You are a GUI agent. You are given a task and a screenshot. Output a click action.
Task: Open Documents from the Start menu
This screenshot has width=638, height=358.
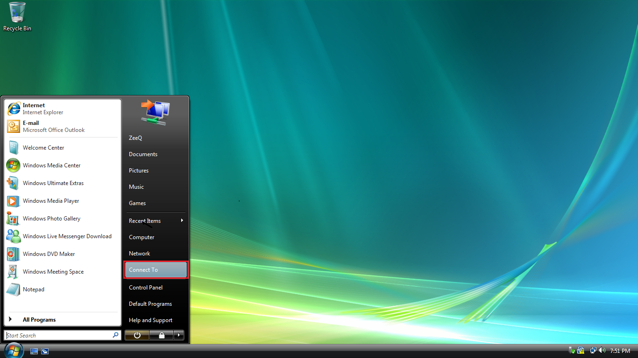point(156,154)
